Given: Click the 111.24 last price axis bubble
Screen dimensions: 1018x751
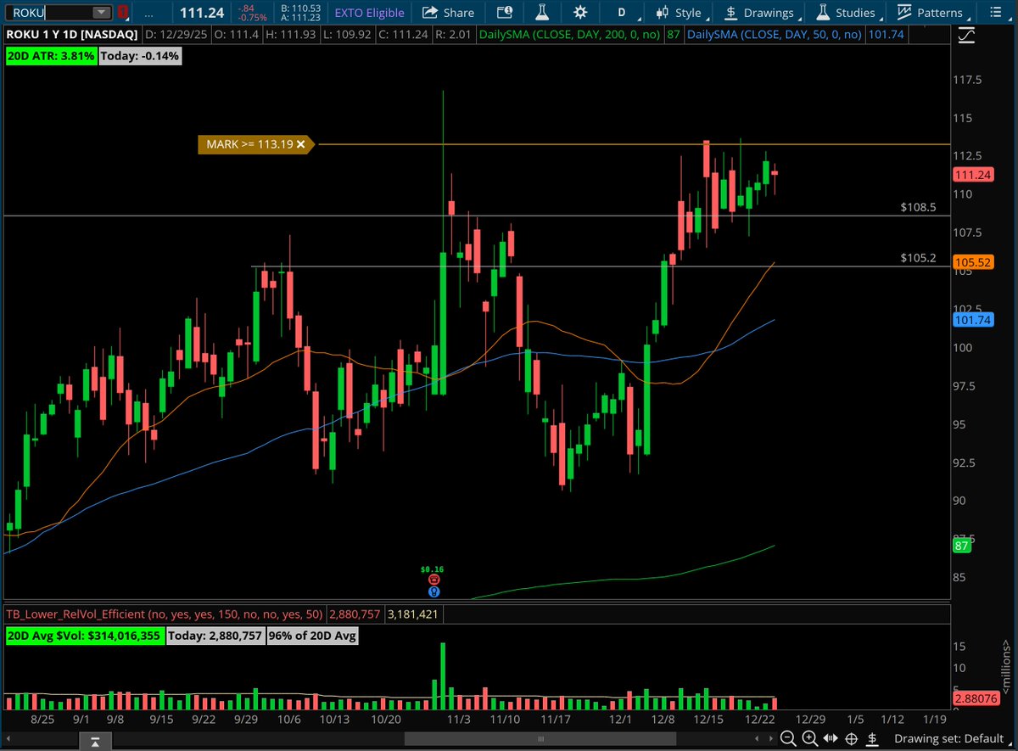Looking at the screenshot, I should 973,174.
